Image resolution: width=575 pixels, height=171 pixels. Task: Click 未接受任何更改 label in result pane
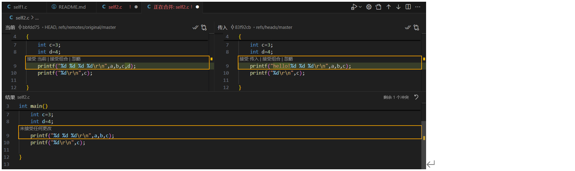point(36,128)
